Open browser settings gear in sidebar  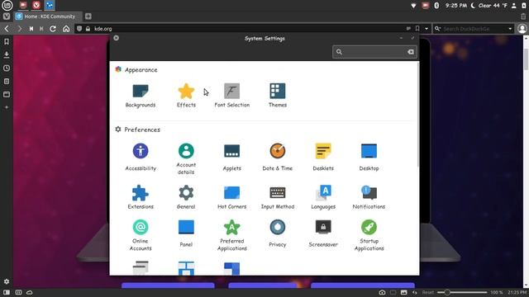pyautogui.click(x=7, y=281)
